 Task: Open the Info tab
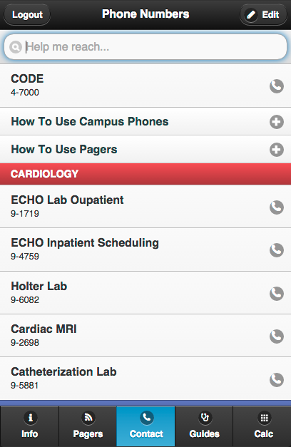click(29, 426)
